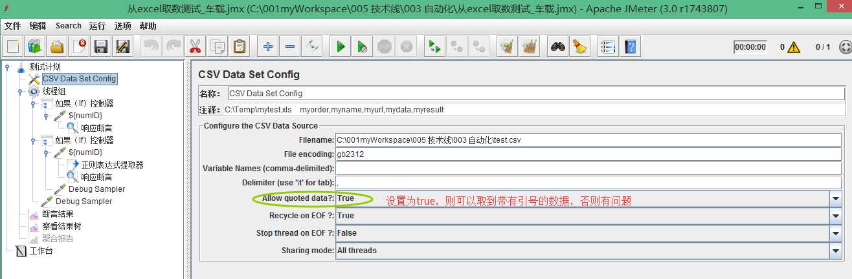Image resolution: width=852 pixels, height=279 pixels.
Task: Click the Redo arrow icon
Action: [x=173, y=46]
